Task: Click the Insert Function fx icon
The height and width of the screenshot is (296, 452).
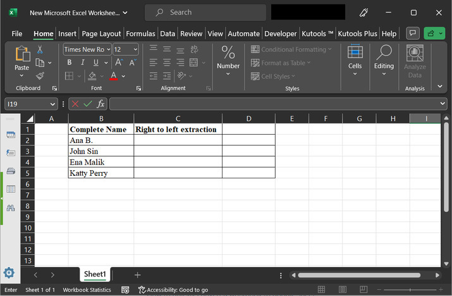Action: pos(101,104)
